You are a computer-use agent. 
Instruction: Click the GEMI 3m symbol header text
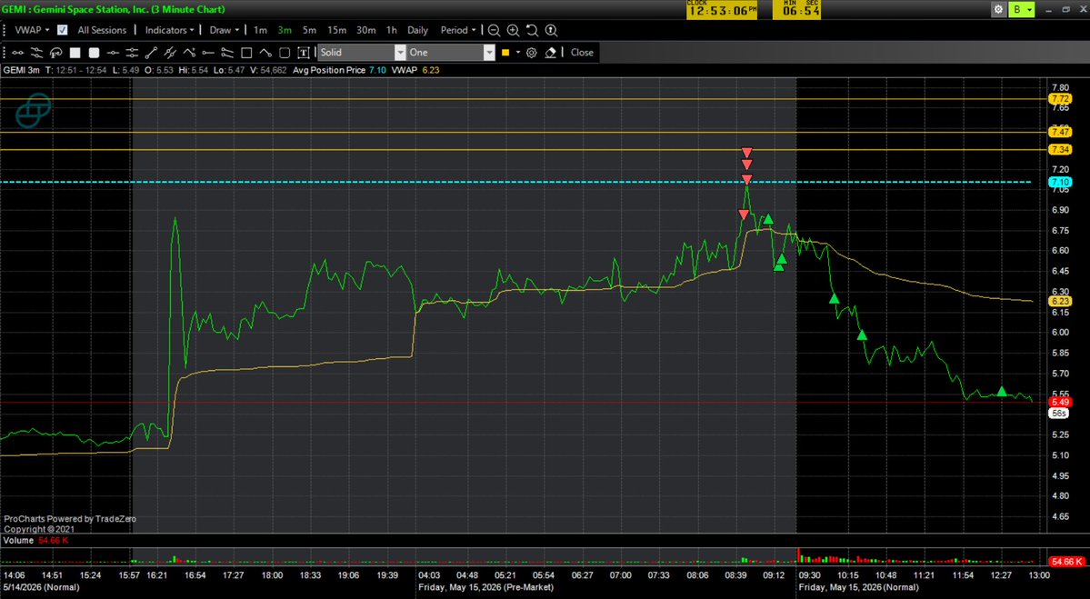point(22,70)
